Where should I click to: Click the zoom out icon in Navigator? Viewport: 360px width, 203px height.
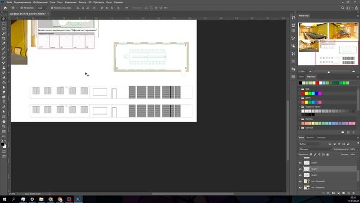point(310,72)
